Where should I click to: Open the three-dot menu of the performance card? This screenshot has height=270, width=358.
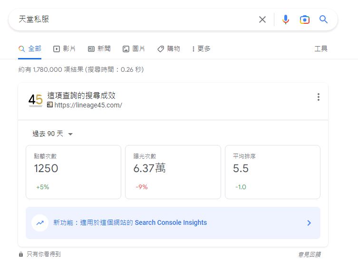[x=318, y=97]
